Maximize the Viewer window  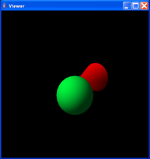136,6
